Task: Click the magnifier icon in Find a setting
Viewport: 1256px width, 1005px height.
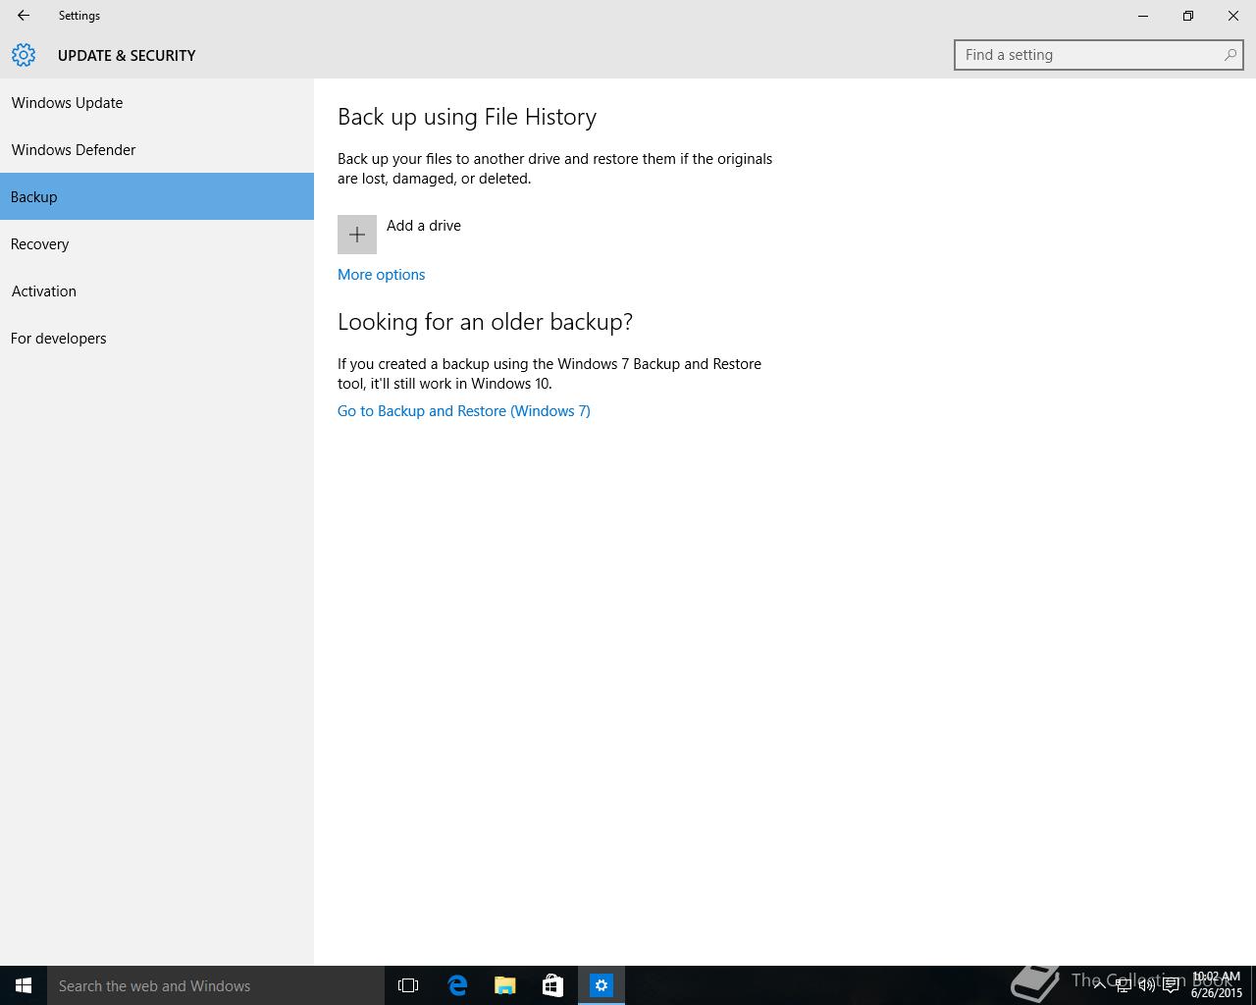Action: click(x=1230, y=55)
